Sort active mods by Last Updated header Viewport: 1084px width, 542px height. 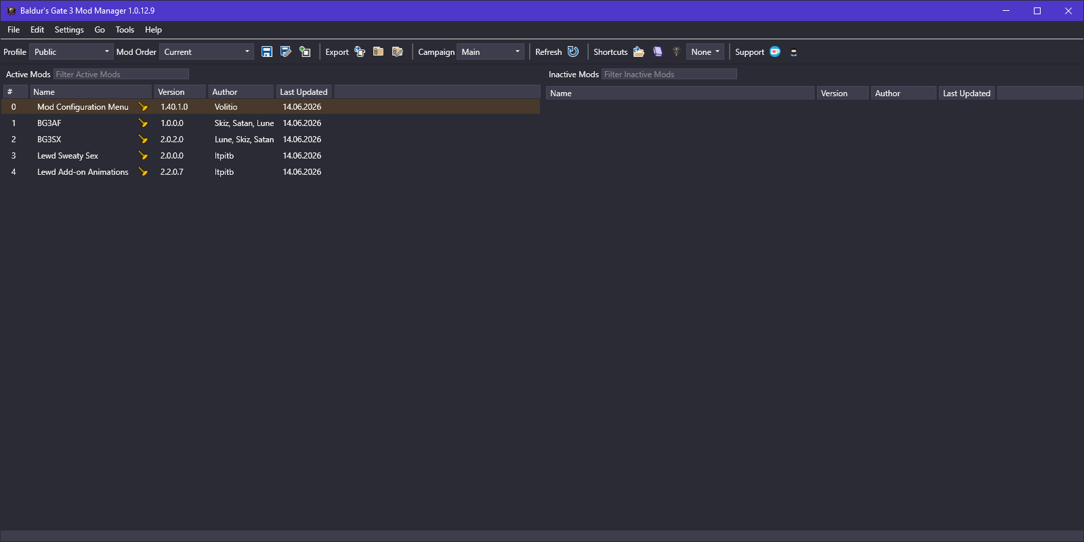tap(304, 92)
